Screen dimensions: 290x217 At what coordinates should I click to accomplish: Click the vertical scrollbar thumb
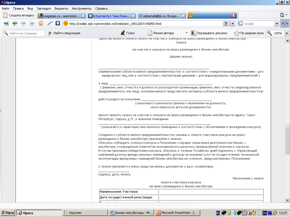(287, 139)
